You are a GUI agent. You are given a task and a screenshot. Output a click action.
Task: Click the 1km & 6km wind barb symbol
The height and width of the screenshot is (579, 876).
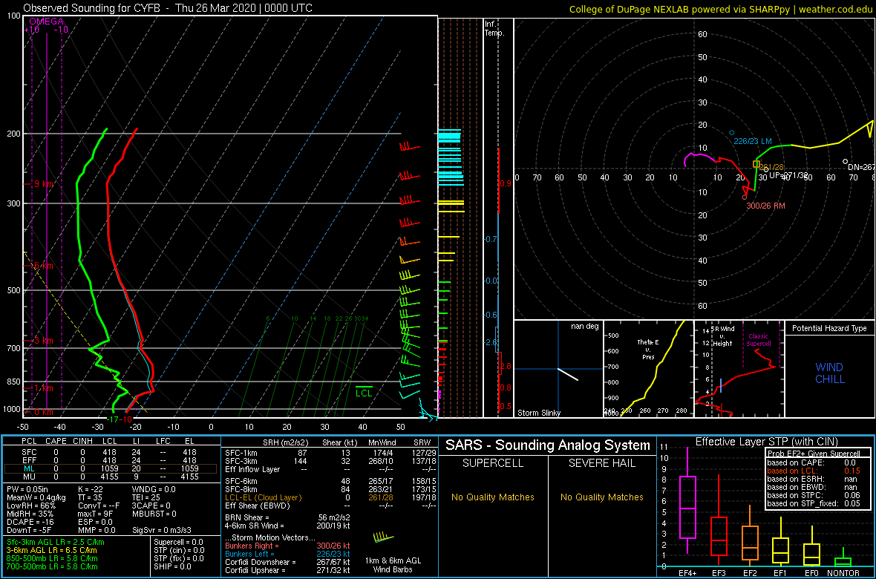[382, 537]
